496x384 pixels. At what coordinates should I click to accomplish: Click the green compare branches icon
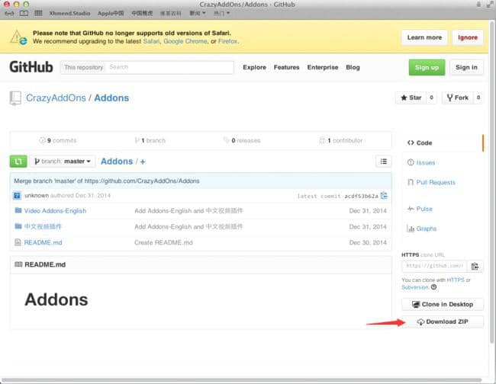coord(18,162)
